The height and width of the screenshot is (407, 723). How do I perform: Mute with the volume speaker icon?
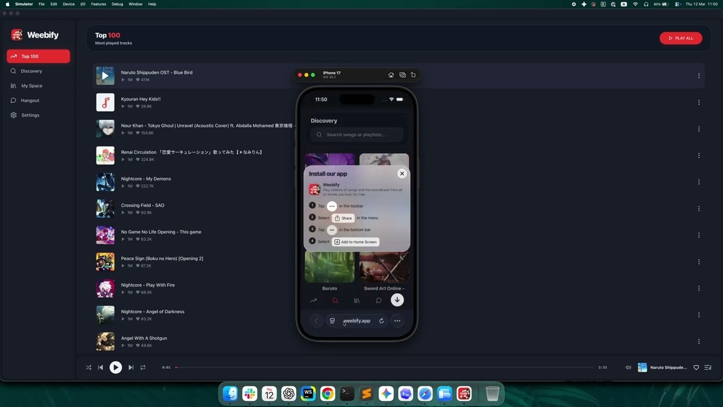[x=628, y=367]
